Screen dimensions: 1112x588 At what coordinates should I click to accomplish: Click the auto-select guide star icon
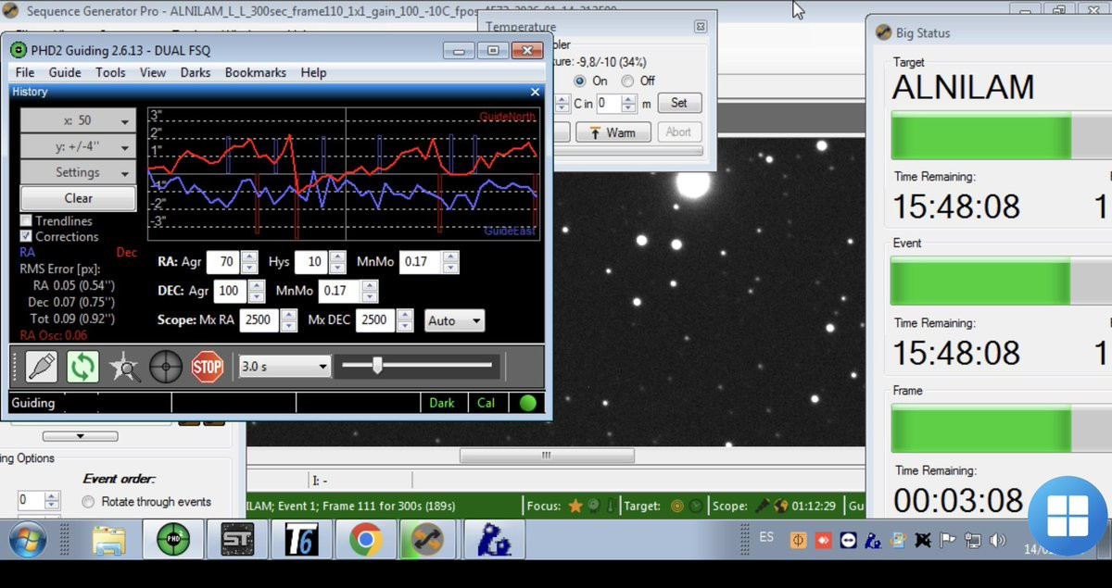(x=124, y=368)
